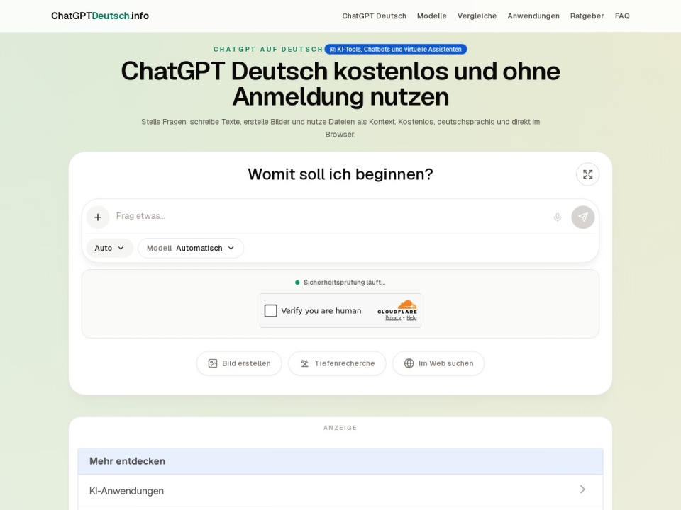This screenshot has height=510, width=681.
Task: Open the FAQ nav item
Action: point(622,16)
